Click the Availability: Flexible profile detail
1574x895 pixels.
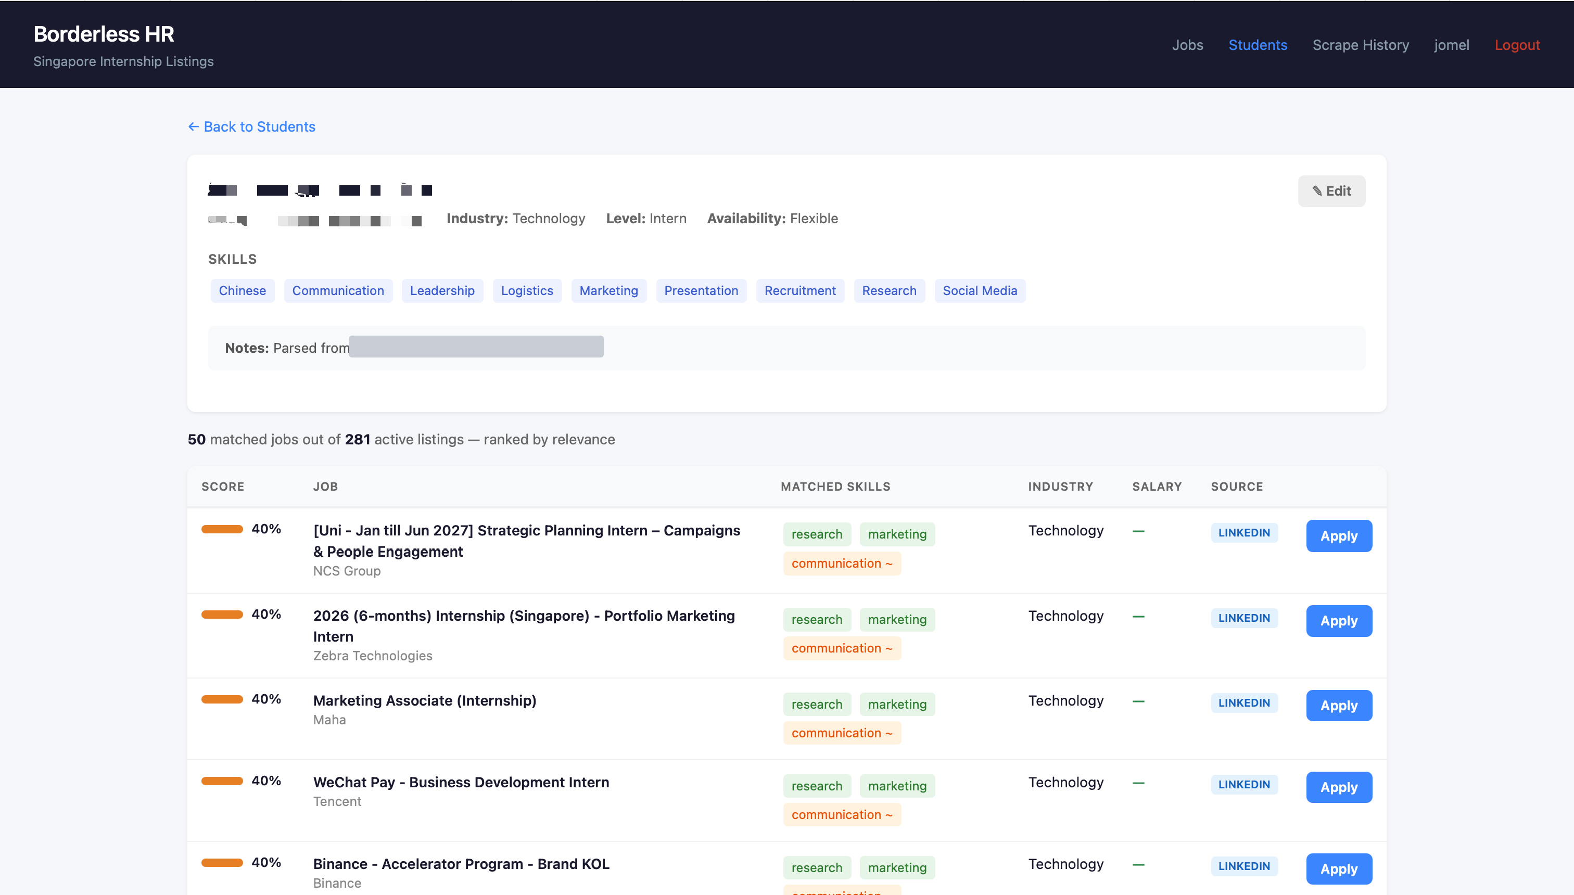(x=772, y=218)
